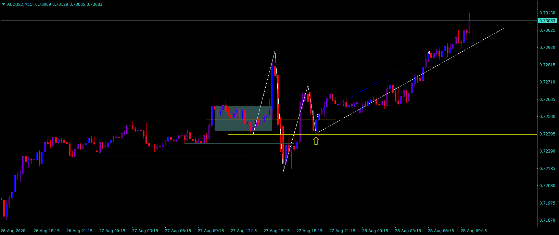Screen dimensions: 559x235
Task: Click the 0.72815 price scale label
Action: (x=547, y=65)
